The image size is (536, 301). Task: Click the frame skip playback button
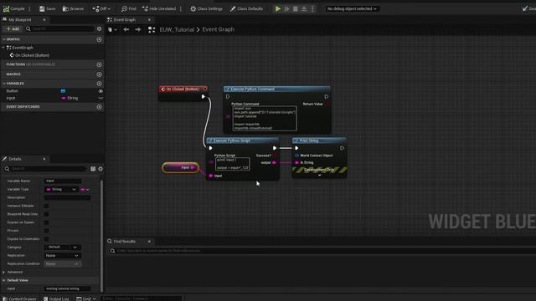tap(286, 9)
